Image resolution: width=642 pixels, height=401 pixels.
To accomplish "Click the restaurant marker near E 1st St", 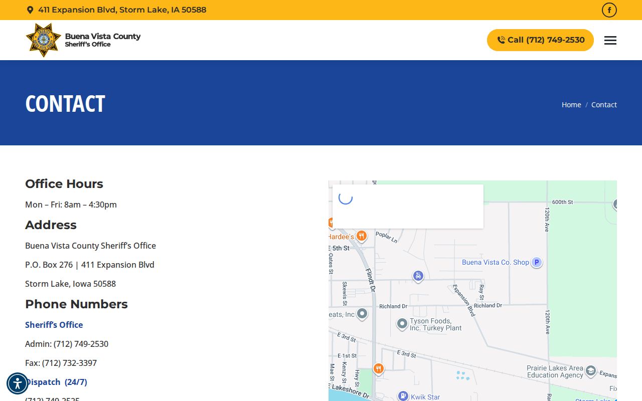I will pos(379,369).
